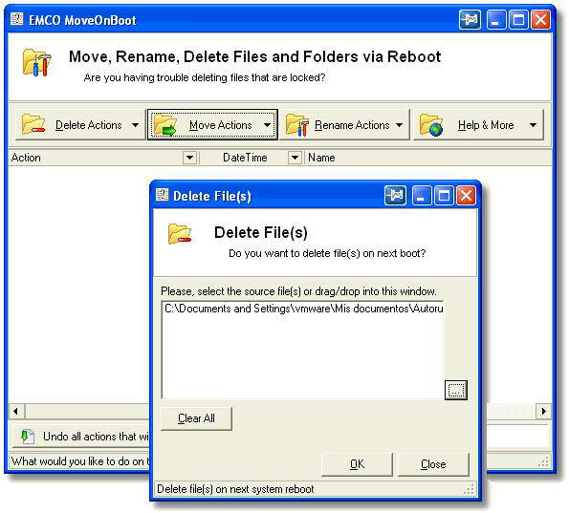
Task: Select the C:\Documents and Settings path entry
Action: pyautogui.click(x=304, y=309)
